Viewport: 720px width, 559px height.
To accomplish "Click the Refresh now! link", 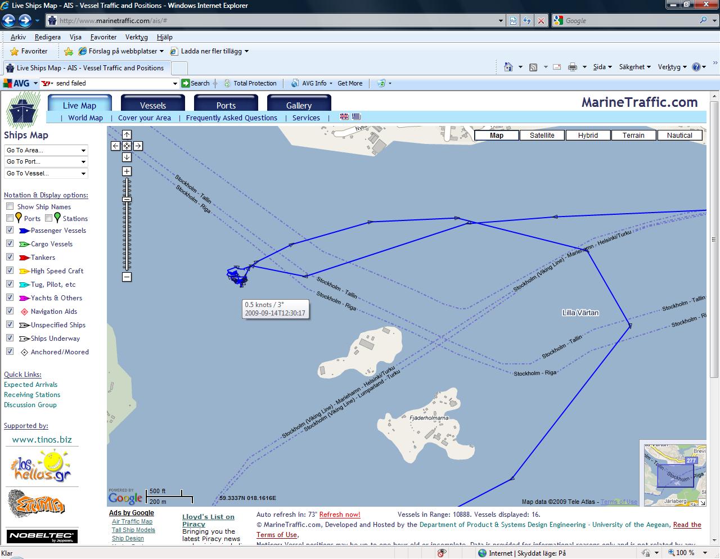I will pos(340,515).
